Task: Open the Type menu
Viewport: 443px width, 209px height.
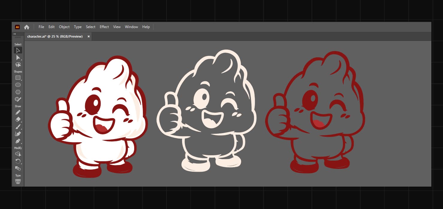Action: pyautogui.click(x=78, y=27)
